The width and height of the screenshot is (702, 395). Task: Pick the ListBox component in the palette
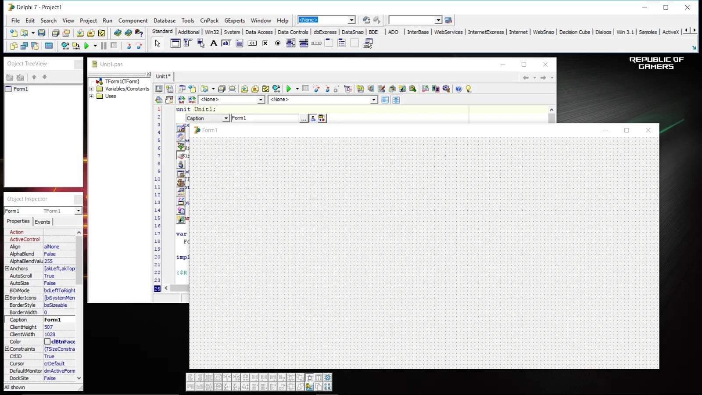290,43
